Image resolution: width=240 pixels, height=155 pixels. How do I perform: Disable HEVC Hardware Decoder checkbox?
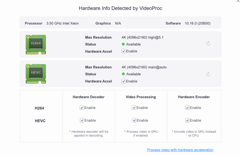(82, 120)
